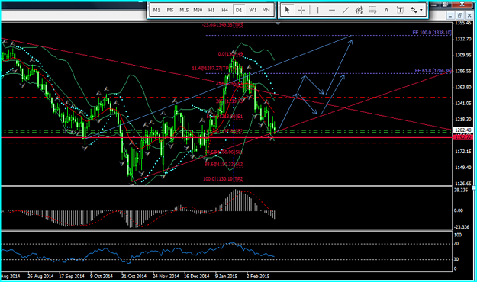Close the inner chart window
The image size is (477, 282).
tap(469, 15)
